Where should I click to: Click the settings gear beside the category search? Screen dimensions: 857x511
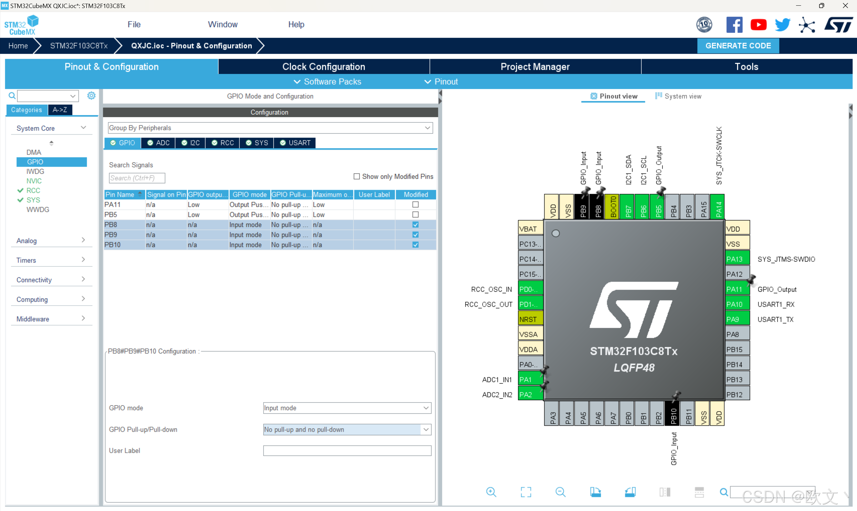click(x=91, y=96)
